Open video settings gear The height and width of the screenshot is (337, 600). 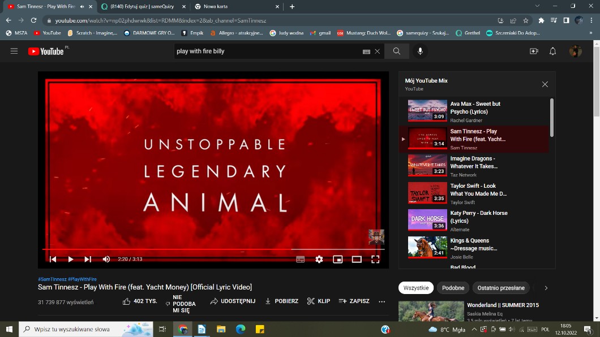pyautogui.click(x=319, y=259)
